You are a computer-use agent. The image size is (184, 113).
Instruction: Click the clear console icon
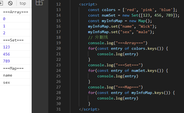point(10,3)
